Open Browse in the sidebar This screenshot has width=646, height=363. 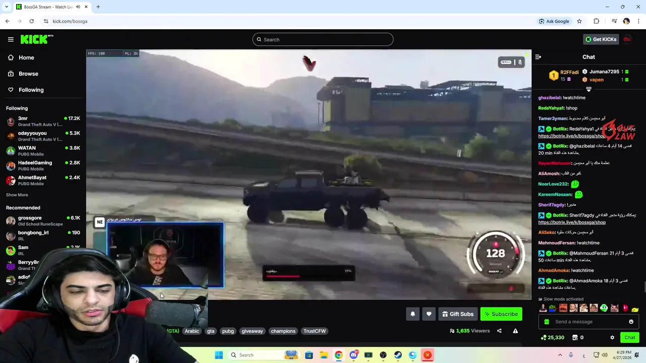(x=23, y=74)
